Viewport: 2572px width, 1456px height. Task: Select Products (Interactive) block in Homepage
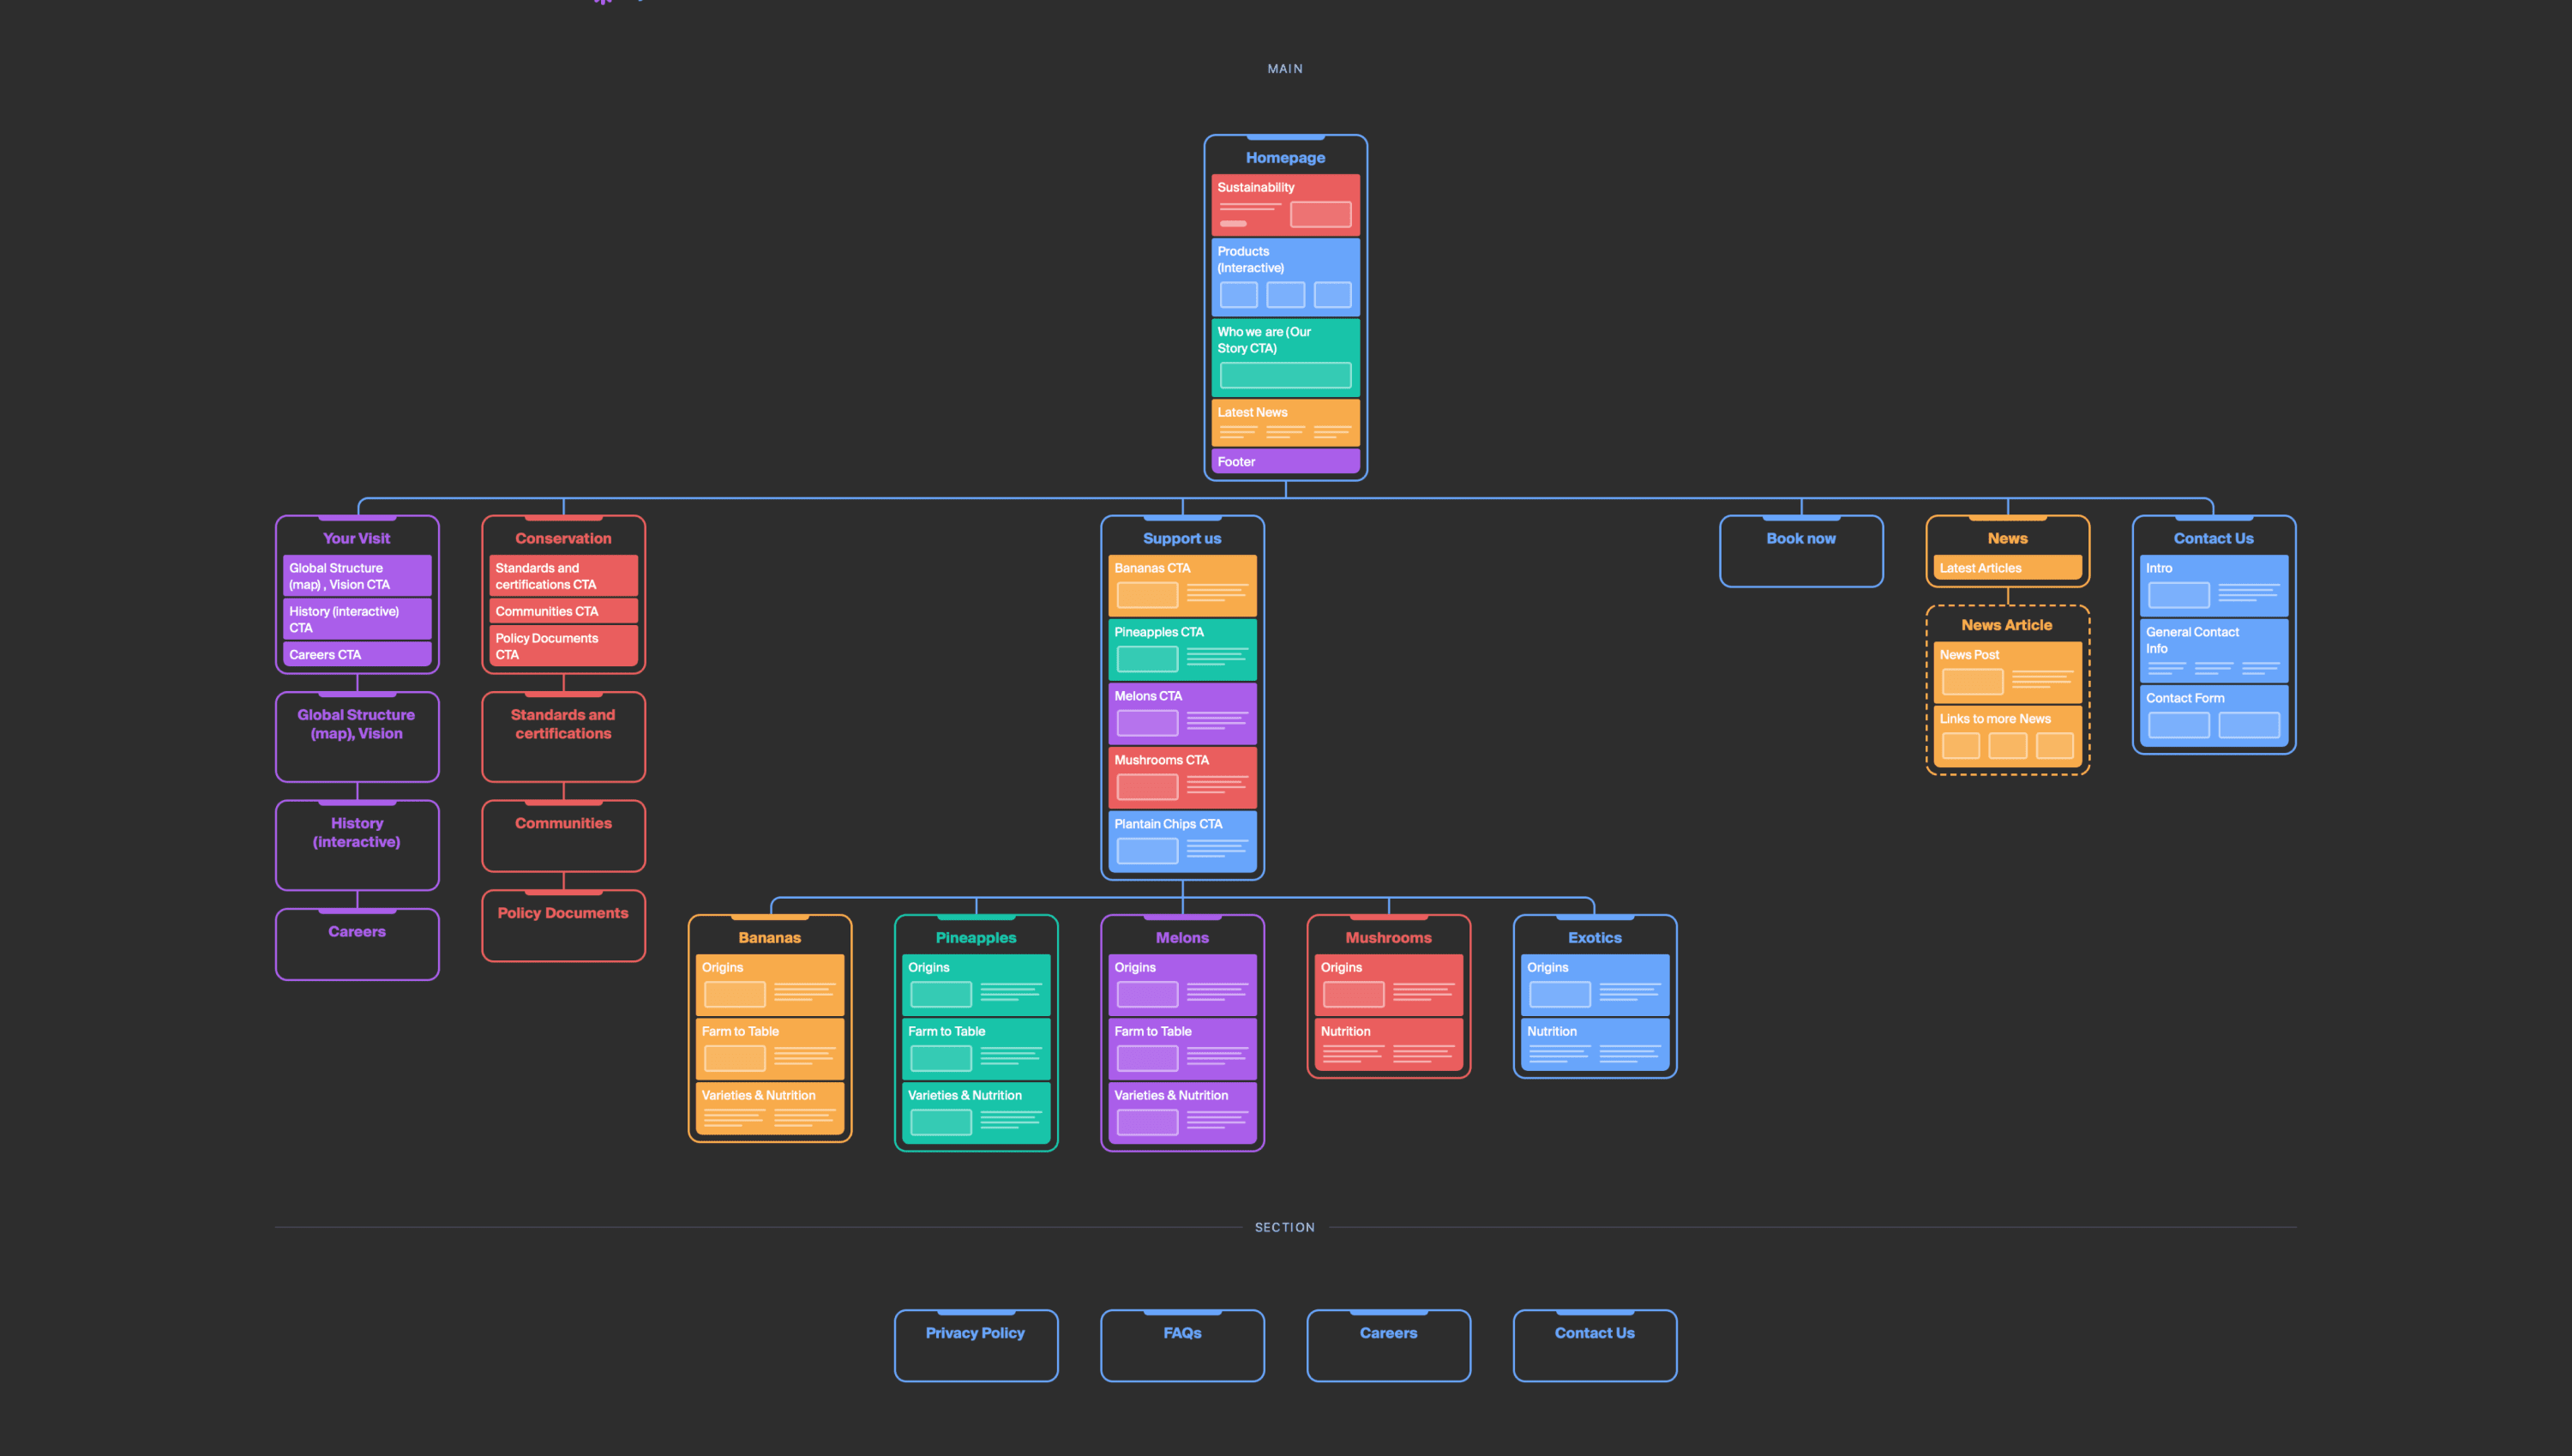[x=1284, y=276]
